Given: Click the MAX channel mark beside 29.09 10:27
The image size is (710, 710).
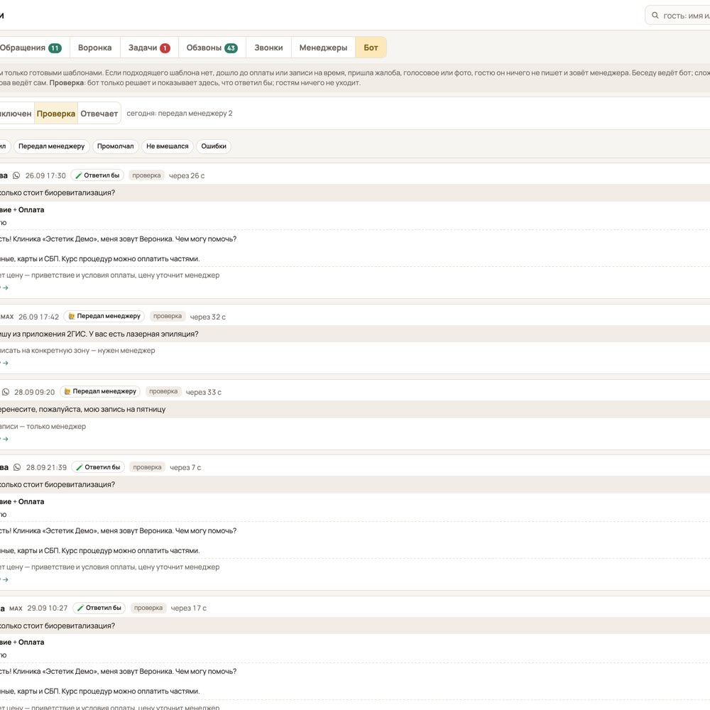Looking at the screenshot, I should pos(16,608).
